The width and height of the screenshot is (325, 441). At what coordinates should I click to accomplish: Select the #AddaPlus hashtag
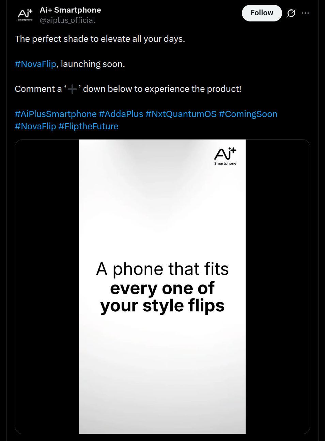click(121, 114)
